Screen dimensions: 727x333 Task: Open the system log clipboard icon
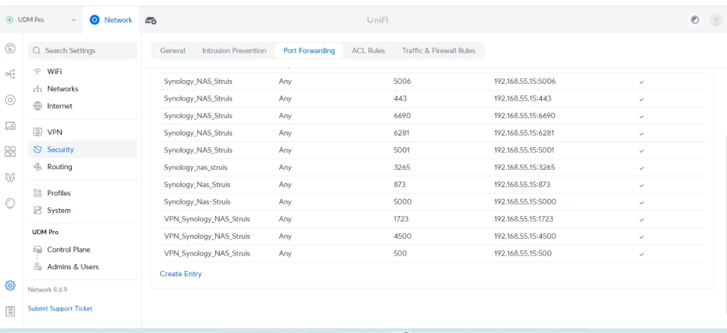[x=10, y=311]
